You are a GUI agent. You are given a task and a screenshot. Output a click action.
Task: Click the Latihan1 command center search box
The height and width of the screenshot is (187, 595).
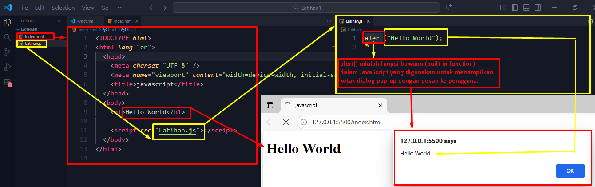(x=306, y=8)
